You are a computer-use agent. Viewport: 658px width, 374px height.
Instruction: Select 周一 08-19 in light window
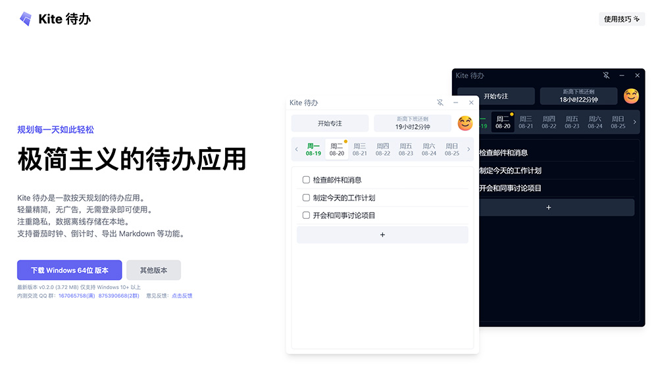click(313, 149)
